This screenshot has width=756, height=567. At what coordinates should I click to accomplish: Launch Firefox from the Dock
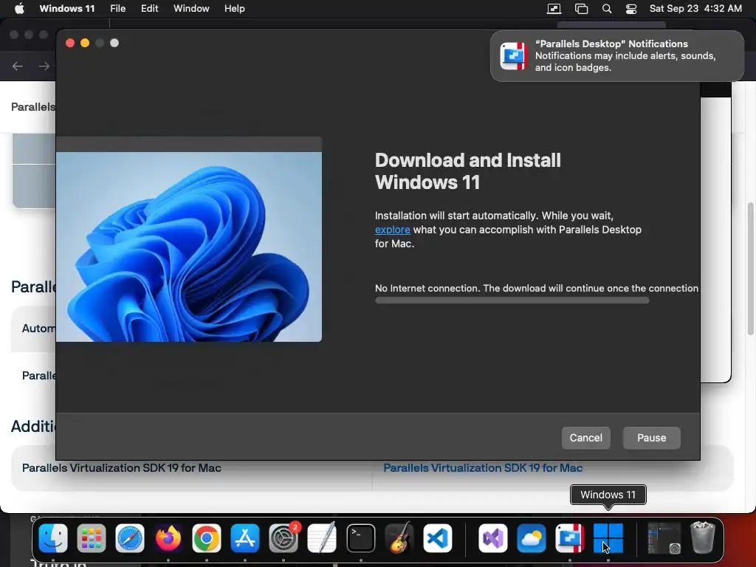(x=168, y=537)
